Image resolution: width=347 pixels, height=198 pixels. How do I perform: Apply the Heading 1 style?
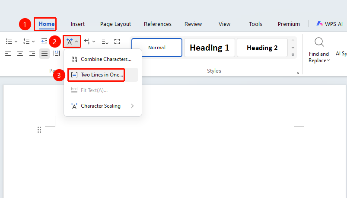pos(209,48)
